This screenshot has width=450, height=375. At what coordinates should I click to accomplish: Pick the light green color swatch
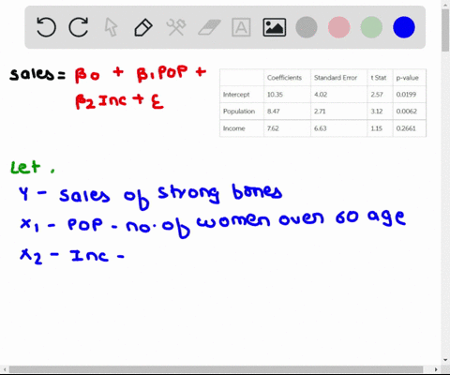[x=371, y=27]
